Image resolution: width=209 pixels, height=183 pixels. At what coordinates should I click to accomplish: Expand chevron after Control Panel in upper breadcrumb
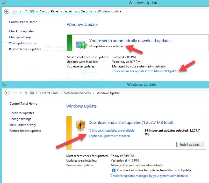(x=62, y=11)
